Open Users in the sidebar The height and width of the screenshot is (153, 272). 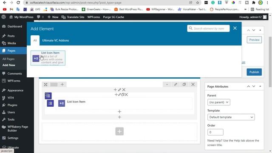coord(11,112)
